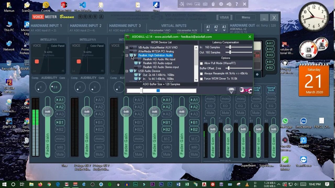The height and width of the screenshot is (188, 335).
Task: Open FileZilla Server desktop icon
Action: coord(9,86)
